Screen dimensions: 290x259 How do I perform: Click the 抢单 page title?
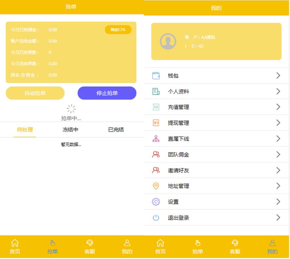pos(71,7)
